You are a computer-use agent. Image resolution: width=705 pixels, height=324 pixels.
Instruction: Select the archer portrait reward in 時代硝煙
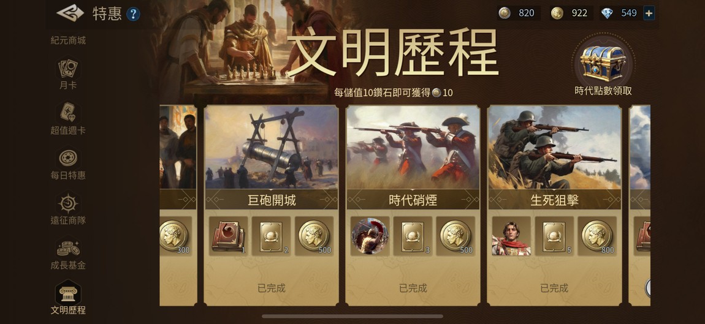coord(370,236)
